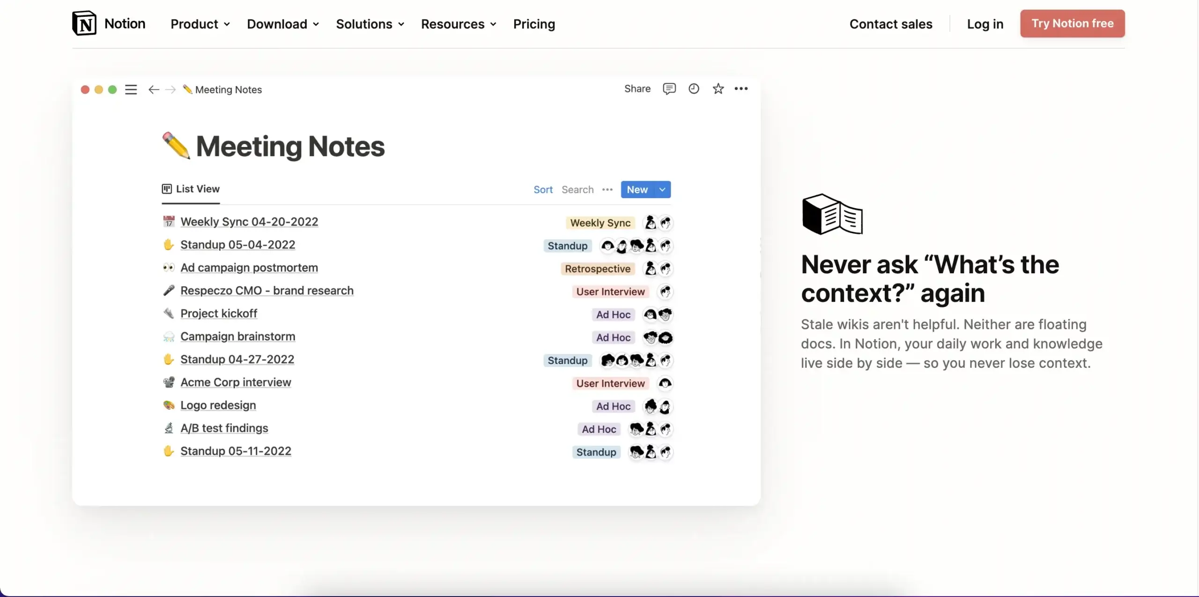Open view options via the ellipsis beside Search

[x=607, y=189]
